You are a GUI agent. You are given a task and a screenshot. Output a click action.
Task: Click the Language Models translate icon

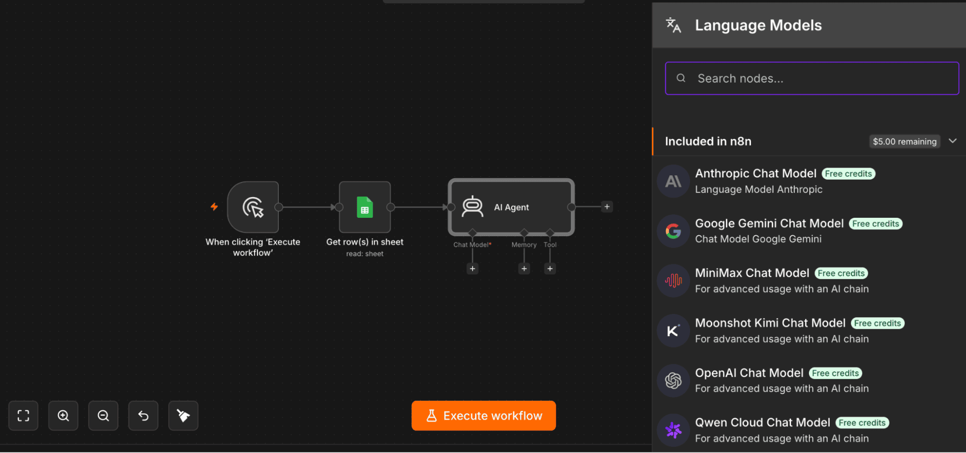[x=673, y=25]
